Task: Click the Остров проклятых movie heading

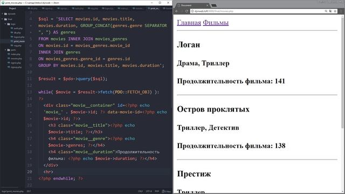Action: click(x=213, y=109)
